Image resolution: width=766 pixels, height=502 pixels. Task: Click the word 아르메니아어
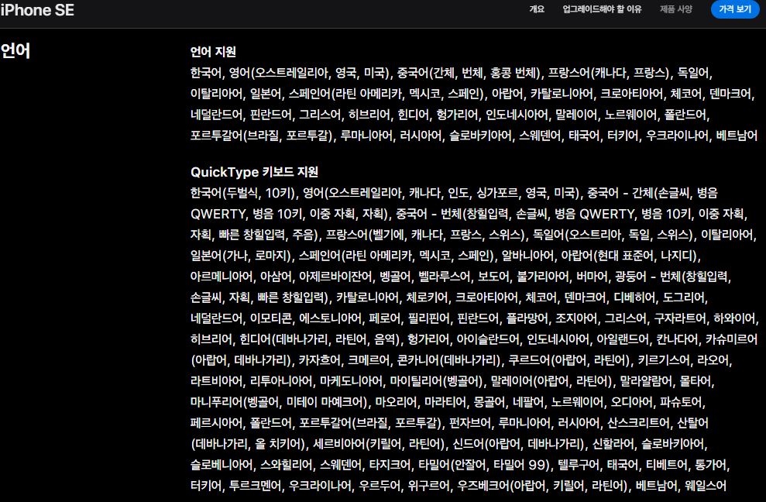click(x=222, y=277)
